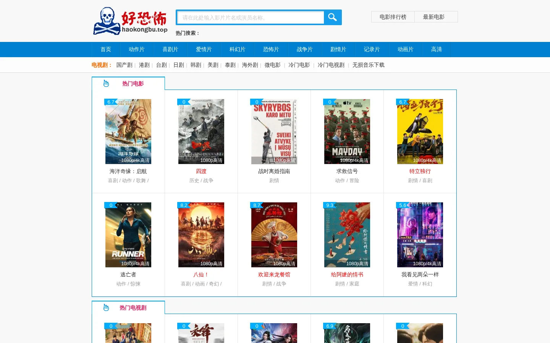Image resolution: width=550 pixels, height=343 pixels.
Task: Select the 科幻片 category
Action: [238, 50]
